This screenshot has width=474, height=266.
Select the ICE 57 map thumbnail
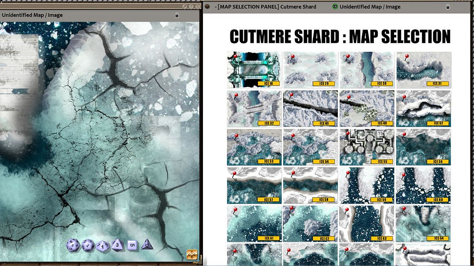point(254,185)
